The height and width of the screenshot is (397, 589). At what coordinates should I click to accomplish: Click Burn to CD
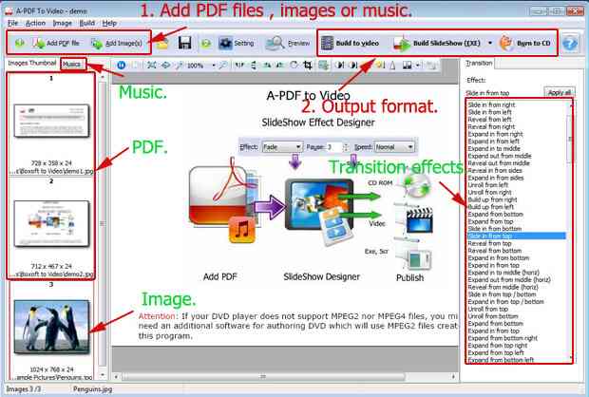coord(524,43)
